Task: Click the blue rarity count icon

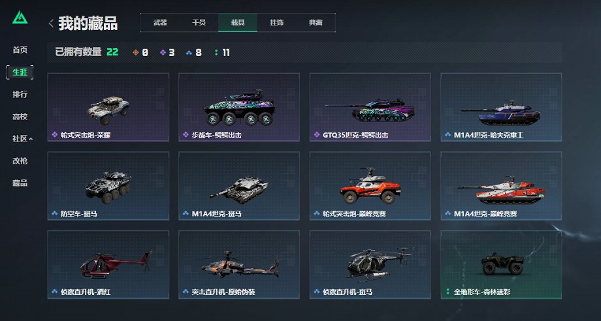Action: (189, 53)
